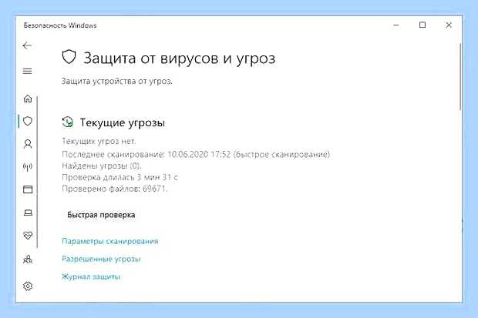Viewport: 478px width, 318px height.
Task: Open App & browser control window icon
Action: pyautogui.click(x=28, y=189)
